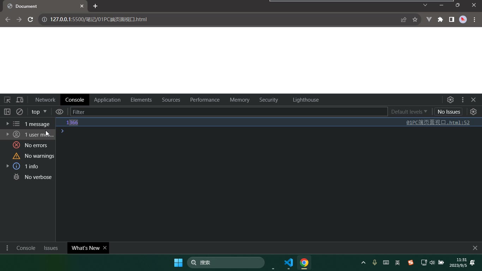View site information icon in address bar
The width and height of the screenshot is (482, 271).
point(44,19)
